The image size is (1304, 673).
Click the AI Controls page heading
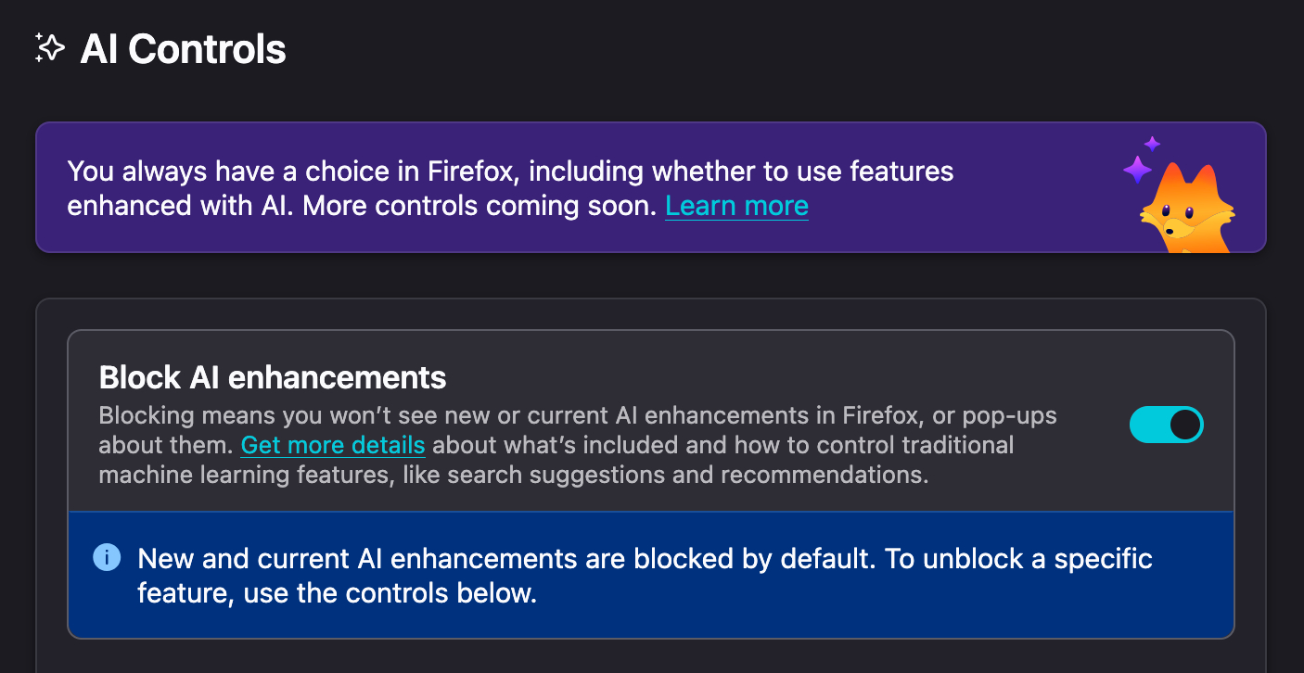point(183,49)
